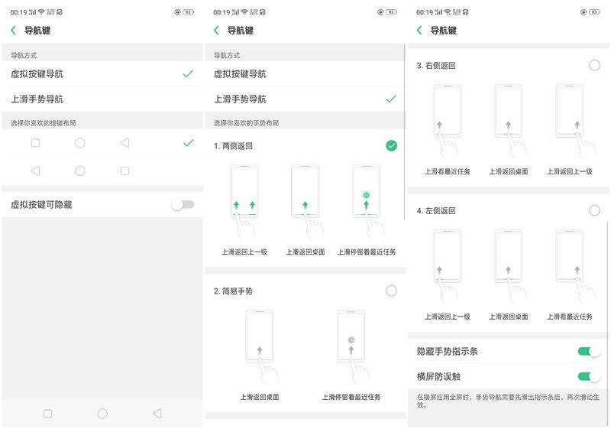Tap the 2. 简易手势 label

(x=233, y=291)
